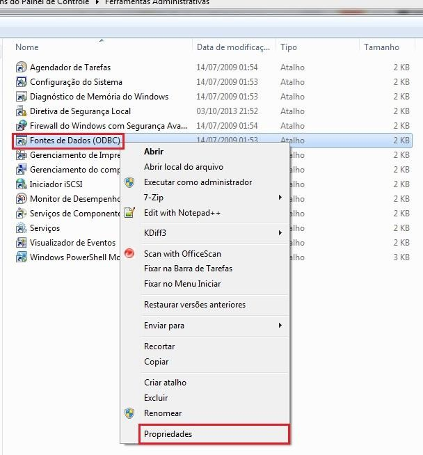Click date in Configuração do Sistema row

pyautogui.click(x=227, y=82)
